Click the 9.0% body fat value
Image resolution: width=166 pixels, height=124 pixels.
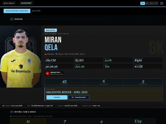coord(108,60)
